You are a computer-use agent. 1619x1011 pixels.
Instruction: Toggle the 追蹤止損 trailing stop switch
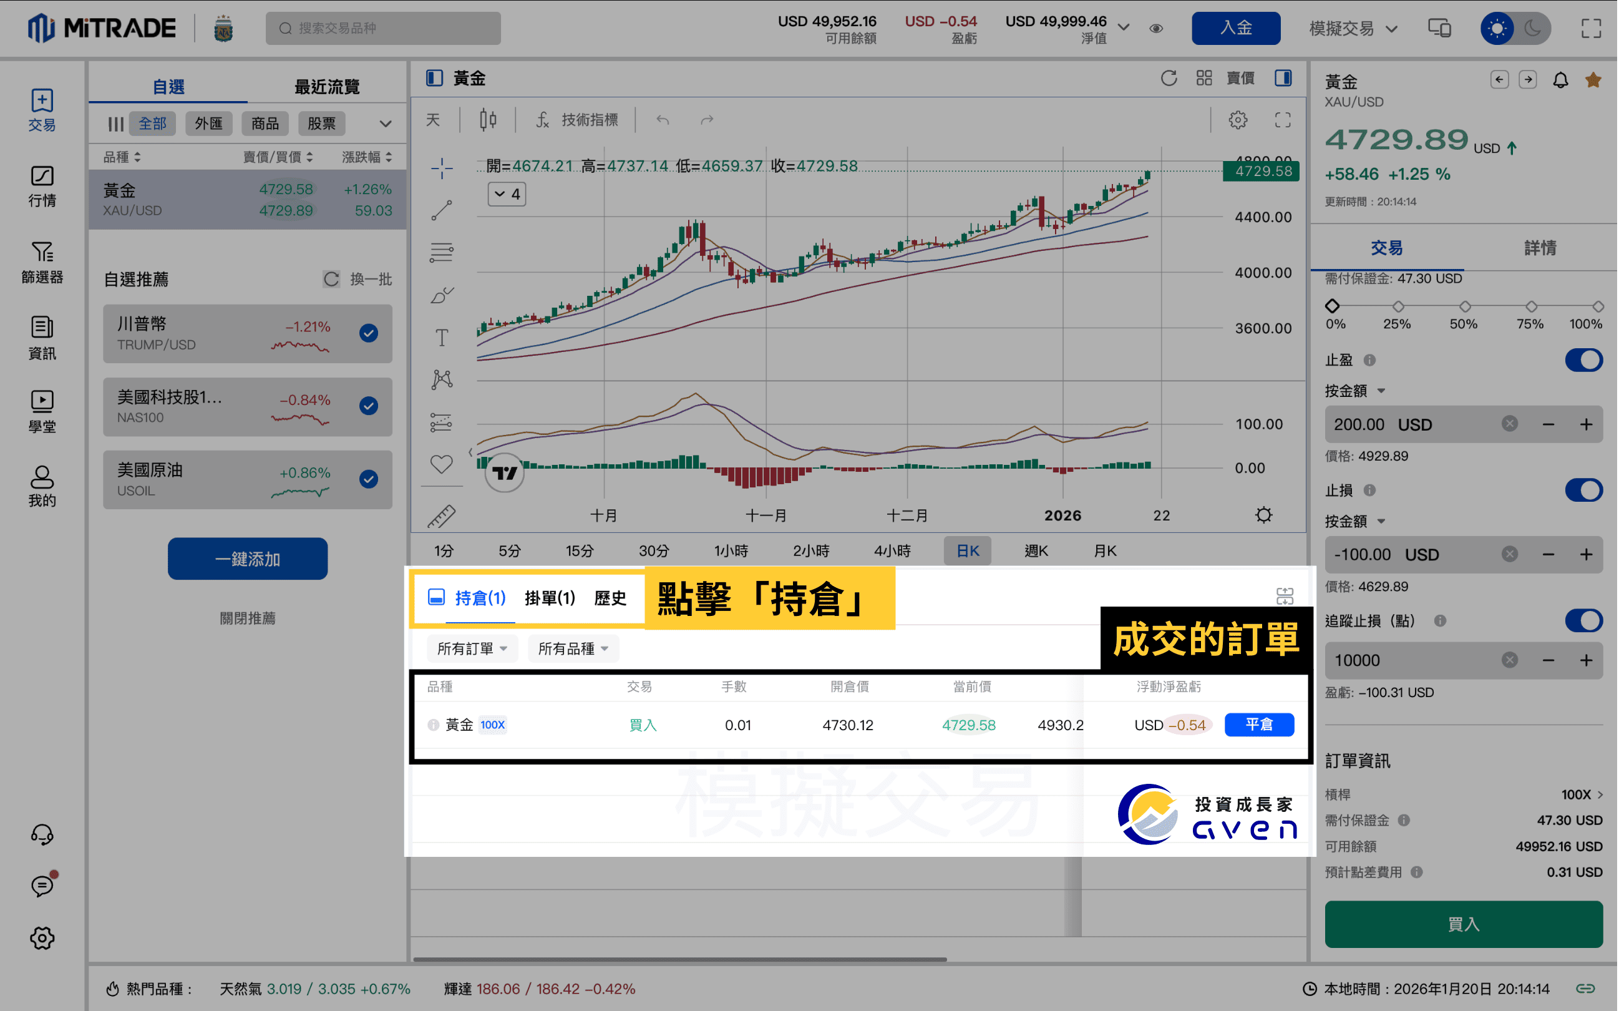1583,620
